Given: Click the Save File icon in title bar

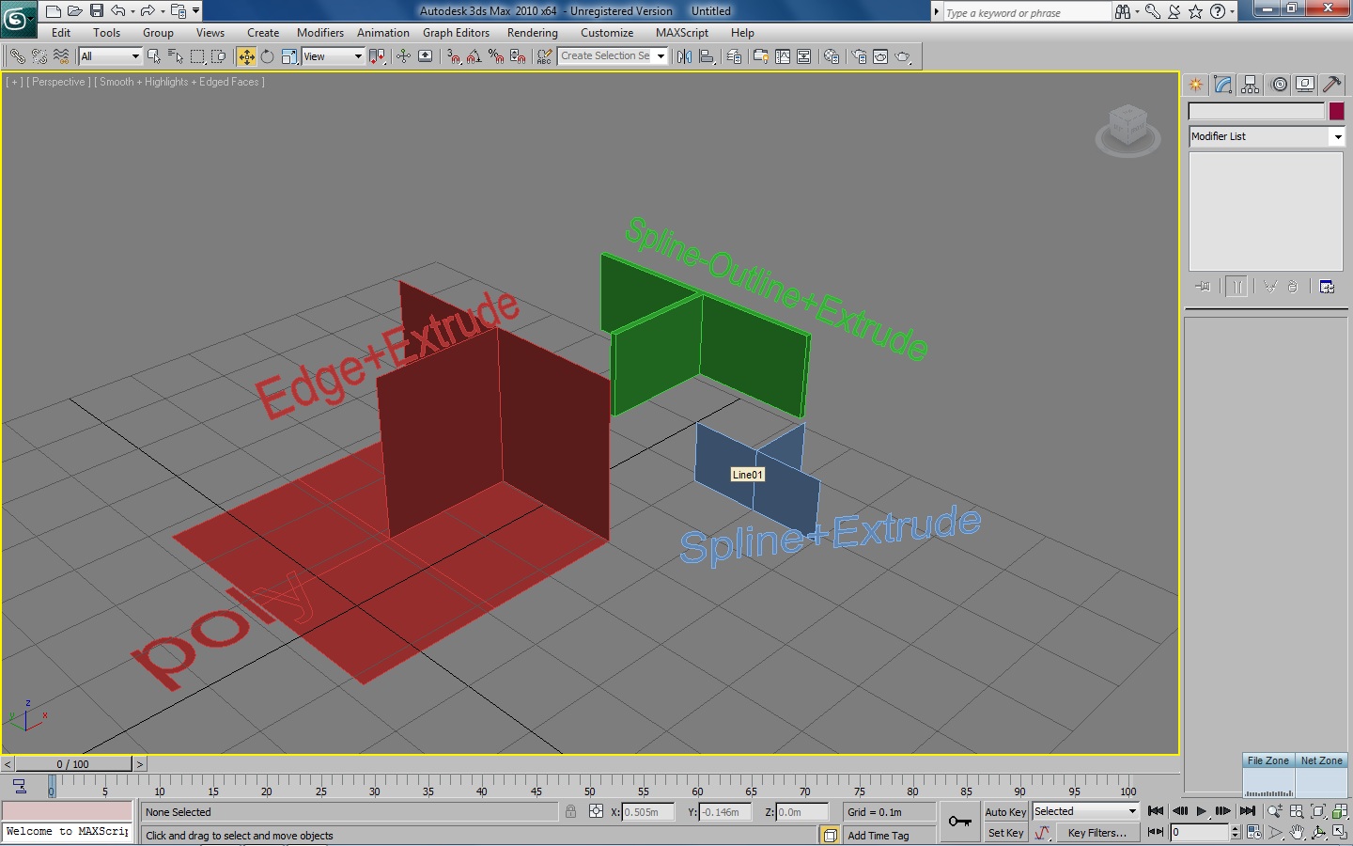Looking at the screenshot, I should [96, 11].
